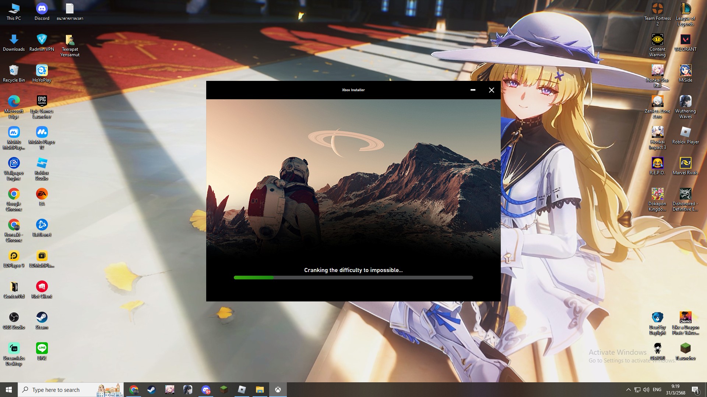This screenshot has width=707, height=397.
Task: Open the Downloads folder shortcut
Action: click(x=14, y=43)
